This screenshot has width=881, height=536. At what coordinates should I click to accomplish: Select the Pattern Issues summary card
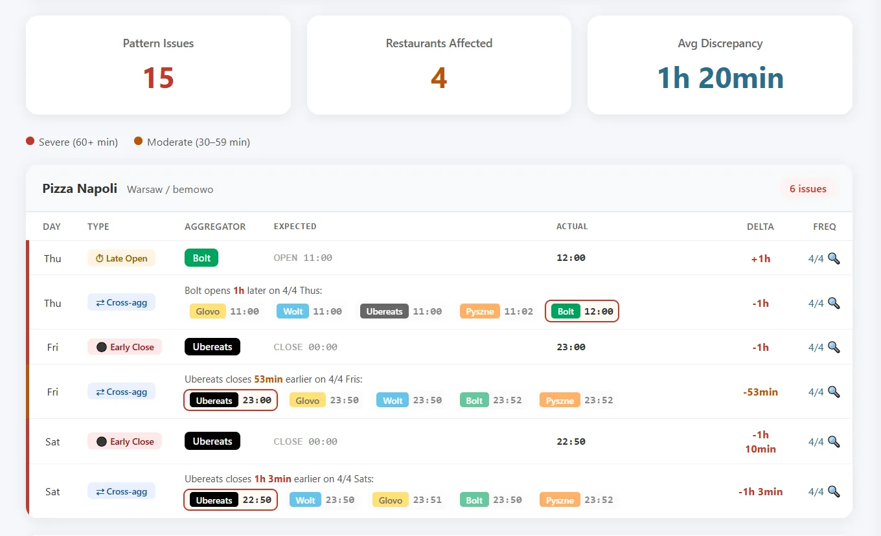(158, 65)
